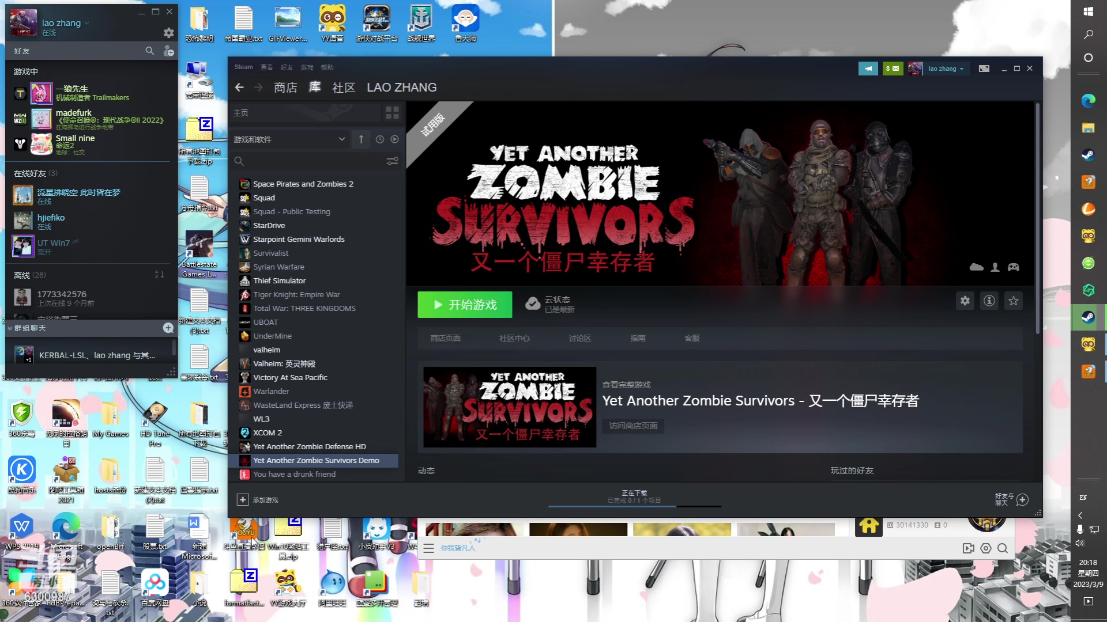This screenshot has height=622, width=1107.
Task: Enter Big Picture mode
Action: pyautogui.click(x=984, y=69)
